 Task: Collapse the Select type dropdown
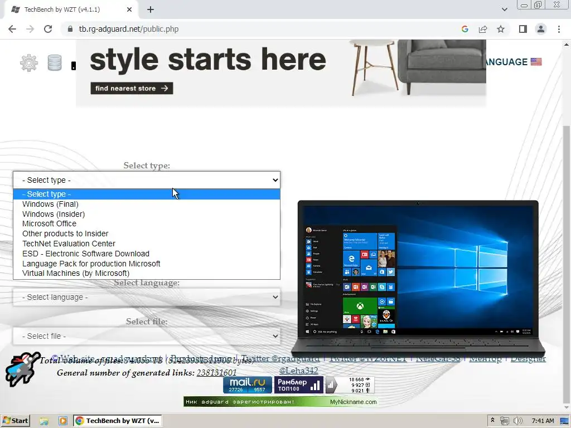(x=147, y=180)
